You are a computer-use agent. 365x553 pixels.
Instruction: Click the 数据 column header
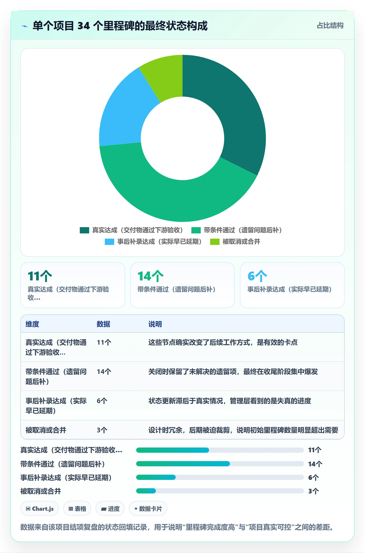click(x=104, y=324)
